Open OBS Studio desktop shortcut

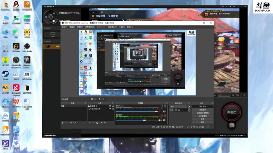(27, 47)
